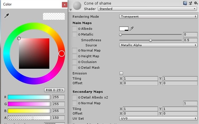Click the R channel slider
Viewport: 199px width, 124px height.
click(29, 97)
